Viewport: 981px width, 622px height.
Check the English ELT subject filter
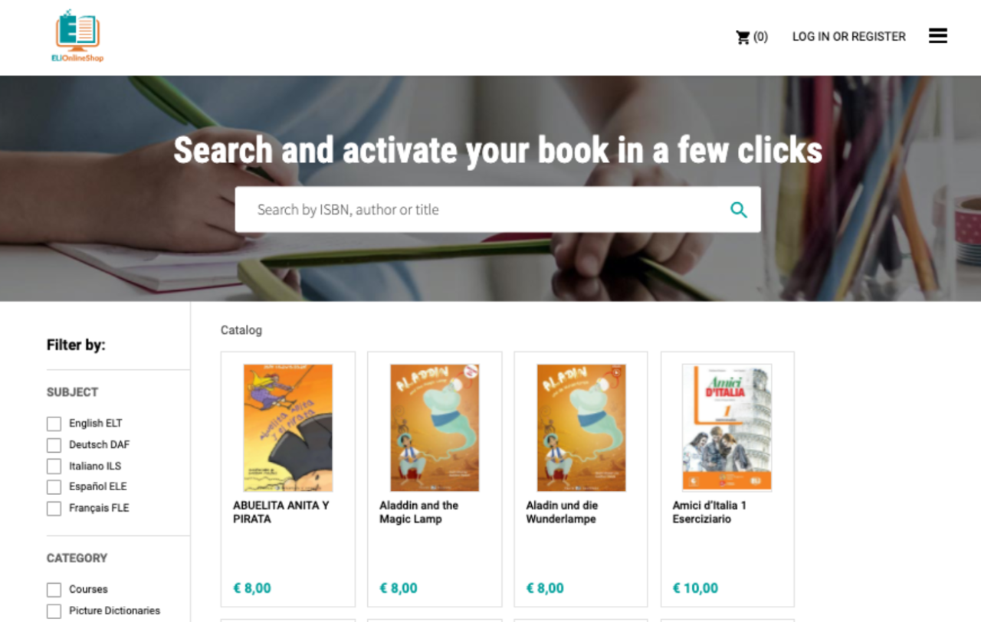tap(54, 424)
